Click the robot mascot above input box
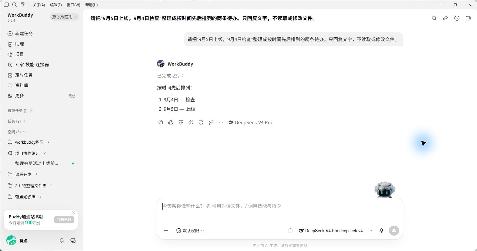 point(385,190)
